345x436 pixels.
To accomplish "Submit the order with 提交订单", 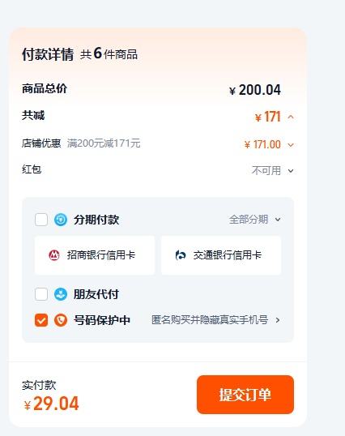I will click(245, 395).
